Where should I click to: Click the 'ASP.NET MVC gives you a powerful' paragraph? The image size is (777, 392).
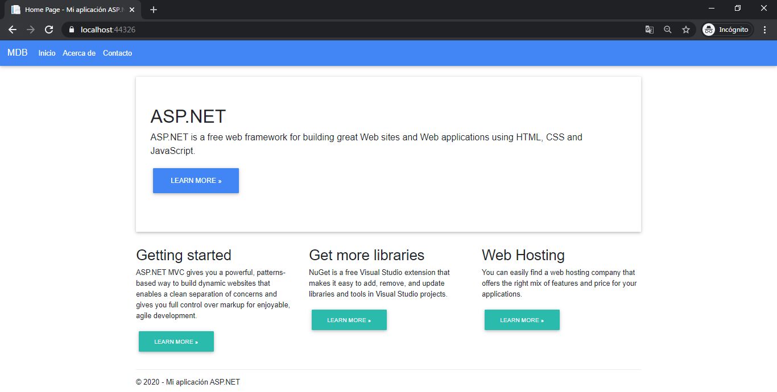pos(213,294)
